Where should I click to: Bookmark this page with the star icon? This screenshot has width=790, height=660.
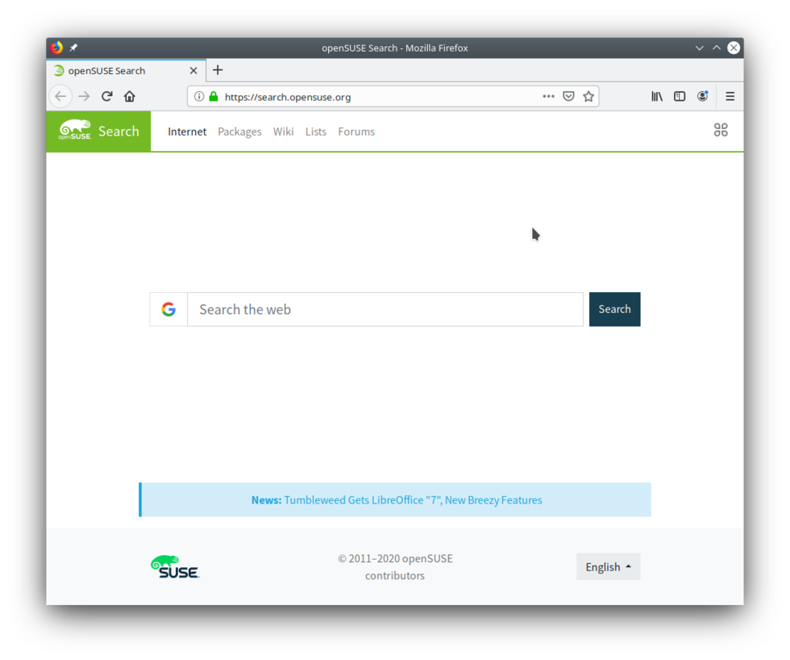click(x=588, y=96)
